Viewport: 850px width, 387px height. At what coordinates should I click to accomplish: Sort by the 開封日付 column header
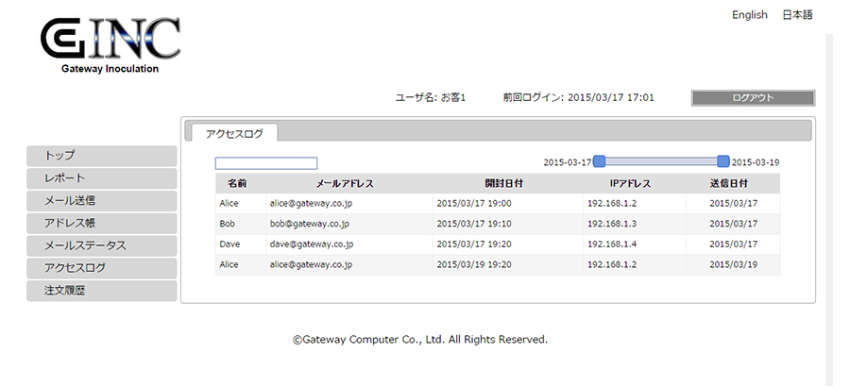[x=504, y=183]
